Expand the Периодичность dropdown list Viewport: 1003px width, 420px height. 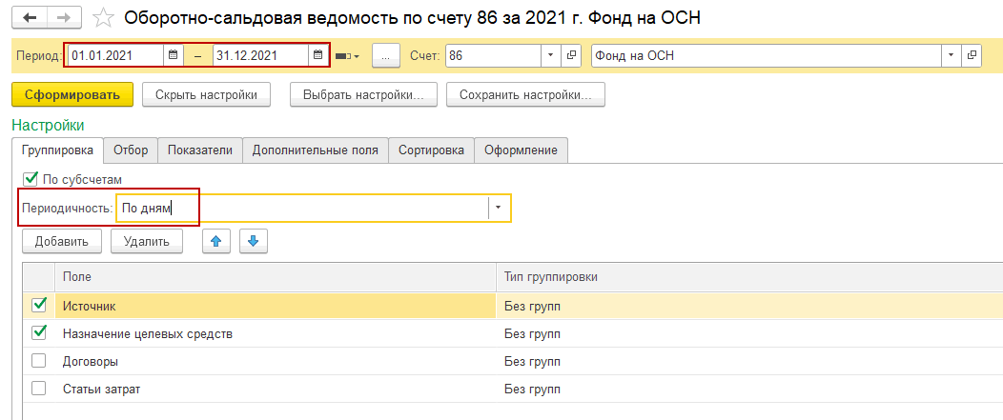click(x=498, y=209)
